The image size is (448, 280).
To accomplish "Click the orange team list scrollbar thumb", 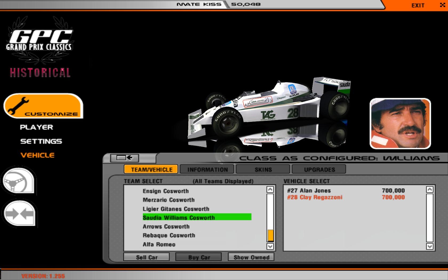I will point(270,236).
